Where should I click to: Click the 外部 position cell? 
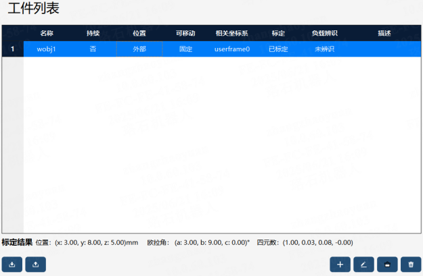coord(139,49)
